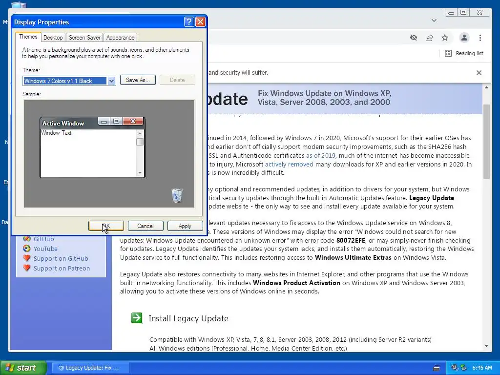Switch to the Appearance tab
This screenshot has height=375, width=500.
pyautogui.click(x=120, y=37)
